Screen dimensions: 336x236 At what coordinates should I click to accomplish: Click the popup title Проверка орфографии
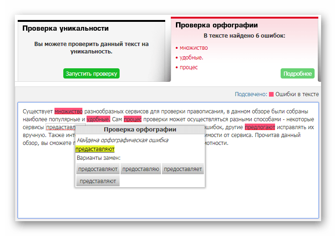140,130
